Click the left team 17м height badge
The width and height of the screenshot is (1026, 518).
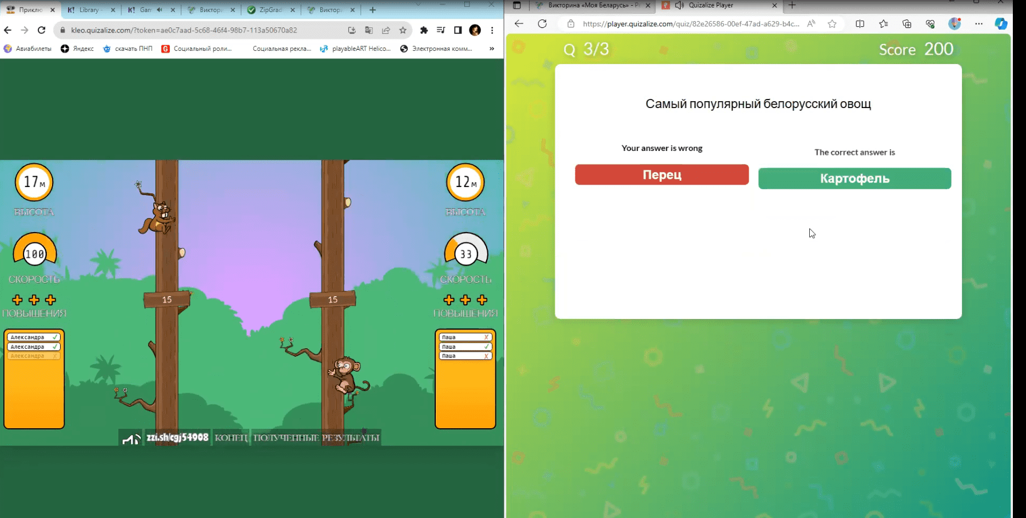click(34, 182)
